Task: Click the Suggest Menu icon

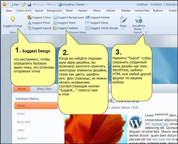Action: pyautogui.click(x=87, y=23)
